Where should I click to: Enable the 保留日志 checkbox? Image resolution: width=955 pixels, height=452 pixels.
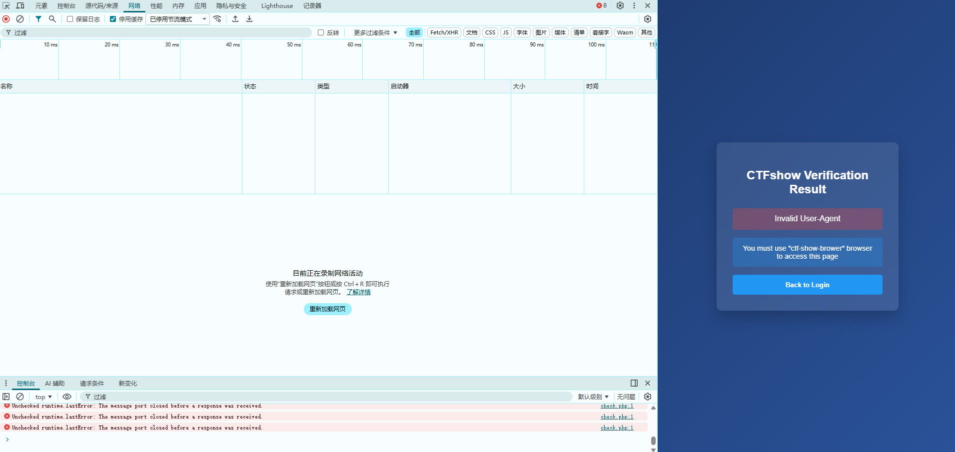click(x=70, y=19)
